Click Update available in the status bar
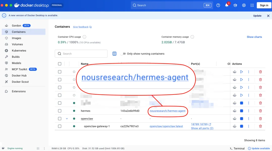This screenshot has width=272, height=151. tap(259, 148)
